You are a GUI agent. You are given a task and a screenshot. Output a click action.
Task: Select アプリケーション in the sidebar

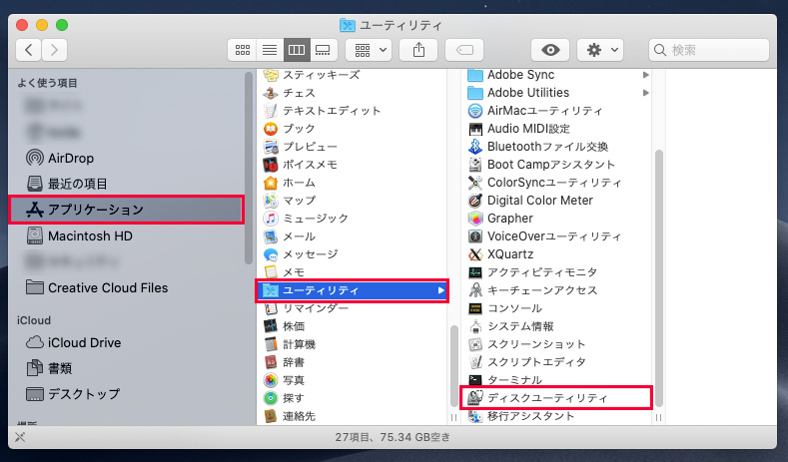(x=126, y=210)
